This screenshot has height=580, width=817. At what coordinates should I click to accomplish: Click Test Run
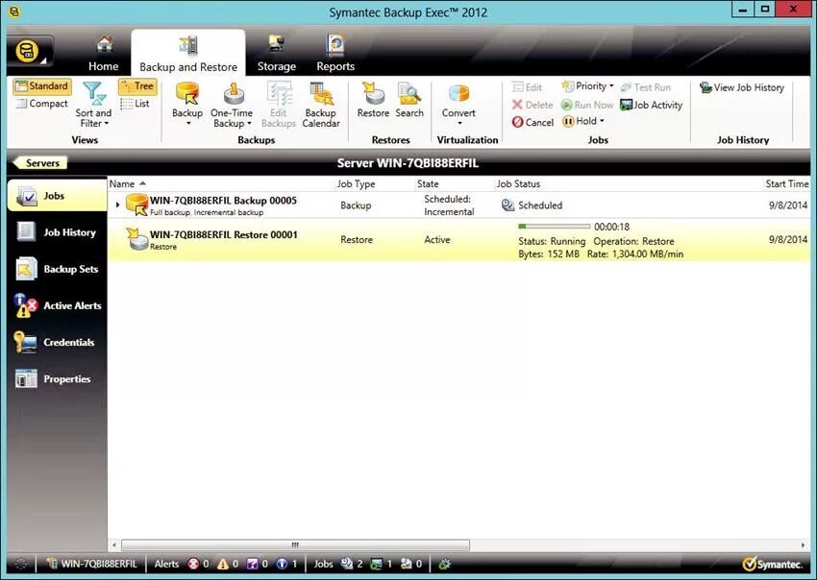[x=646, y=87]
